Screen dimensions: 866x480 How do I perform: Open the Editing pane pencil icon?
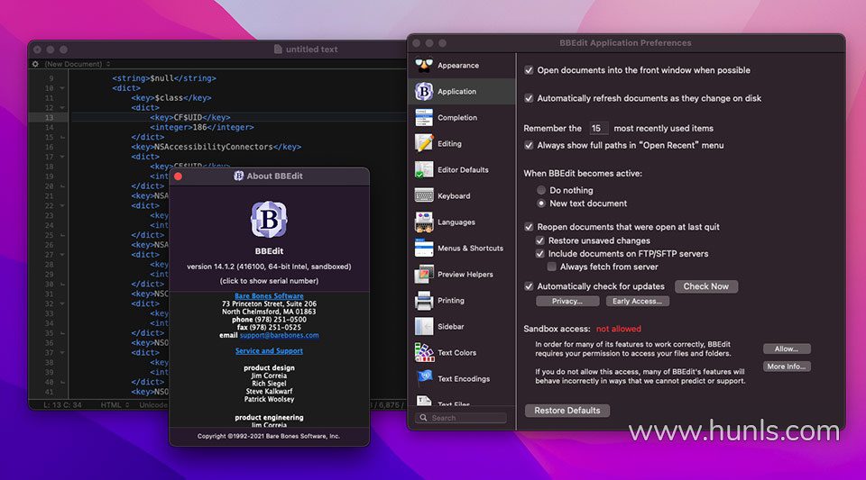[x=424, y=144]
